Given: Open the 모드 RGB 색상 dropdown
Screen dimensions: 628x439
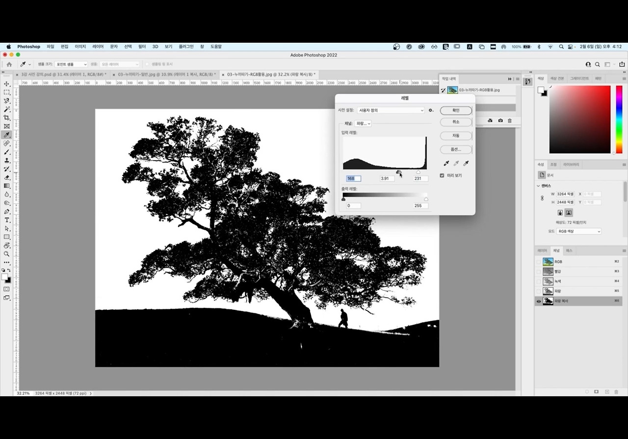Looking at the screenshot, I should tap(578, 231).
